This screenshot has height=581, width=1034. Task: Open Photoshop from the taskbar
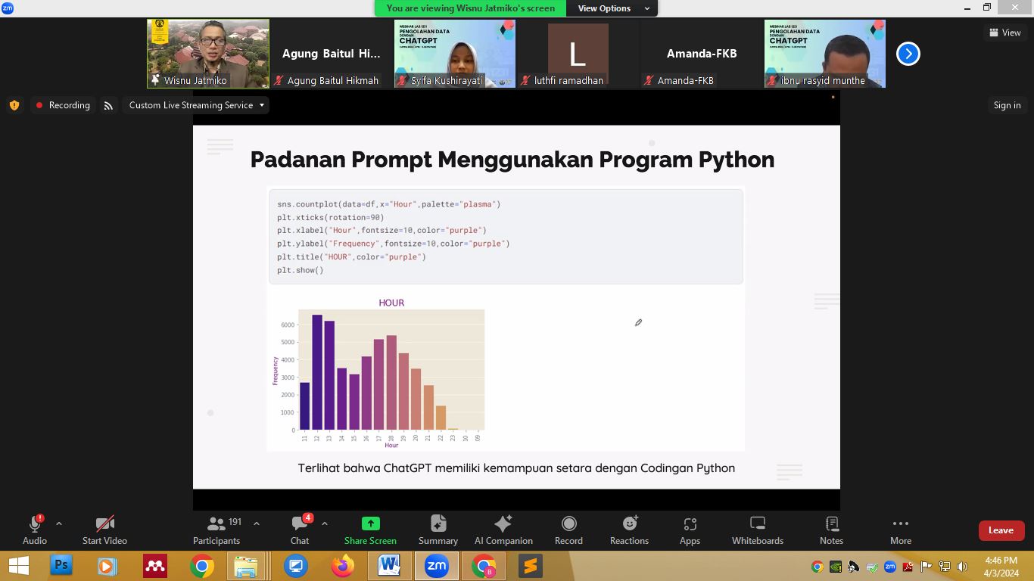(x=61, y=566)
